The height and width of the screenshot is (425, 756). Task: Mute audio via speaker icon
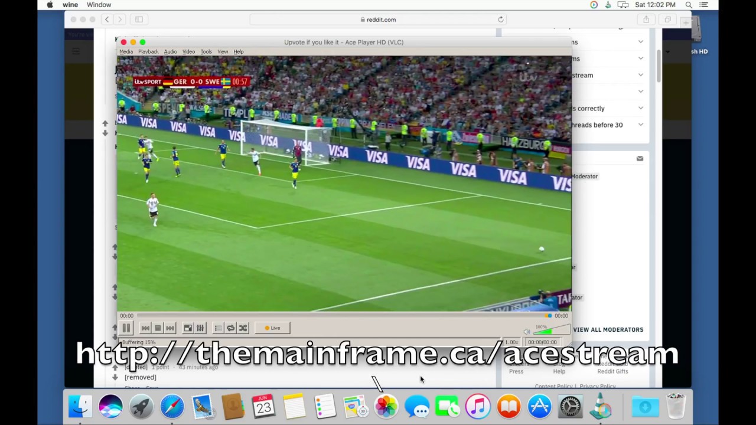527,332
